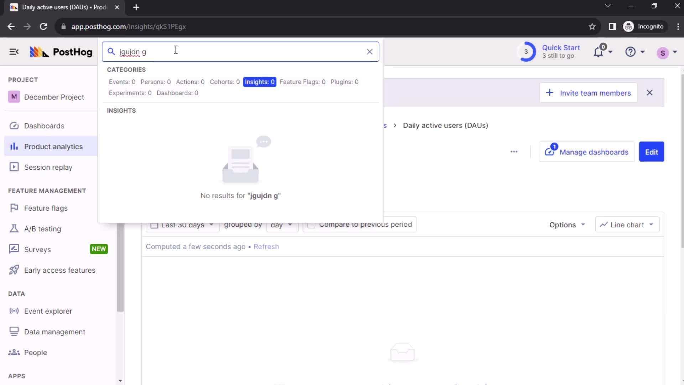The image size is (684, 385).
Task: Click Manage dashboards button
Action: click(589, 152)
